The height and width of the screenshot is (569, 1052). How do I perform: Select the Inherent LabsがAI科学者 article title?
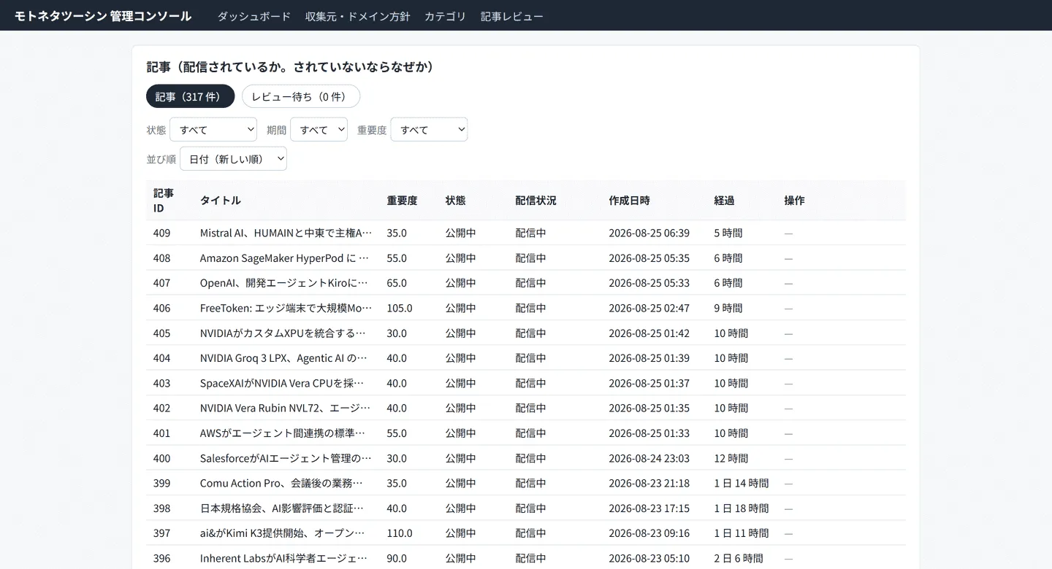pyautogui.click(x=283, y=559)
